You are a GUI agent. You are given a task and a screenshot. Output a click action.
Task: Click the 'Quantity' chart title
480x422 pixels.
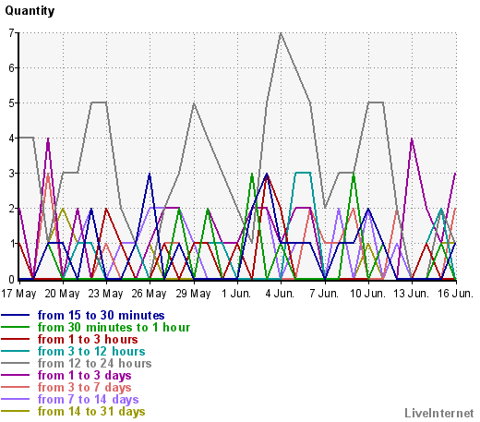click(30, 11)
